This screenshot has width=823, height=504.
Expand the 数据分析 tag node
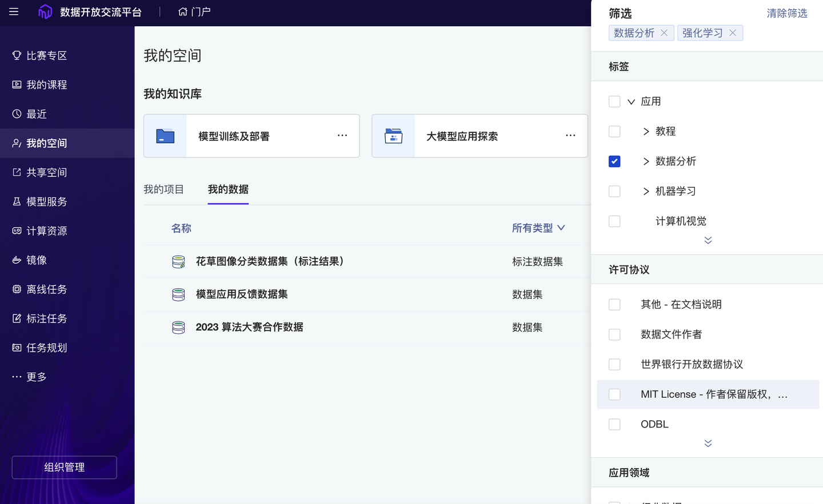646,162
